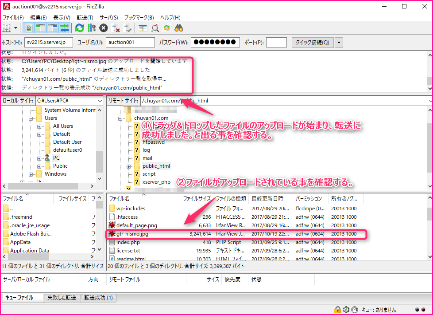The width and height of the screenshot is (433, 315).
Task: Select index.php in remote list
Action: 128,242
